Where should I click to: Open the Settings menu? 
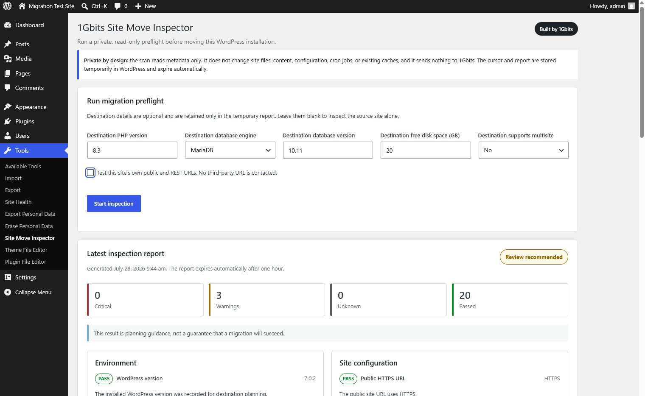[34, 277]
